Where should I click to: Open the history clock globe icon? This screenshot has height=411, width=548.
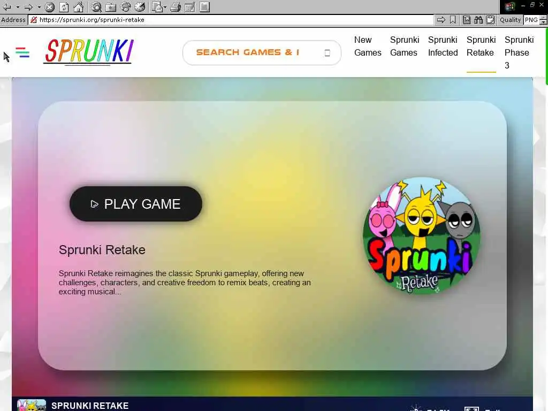click(140, 6)
